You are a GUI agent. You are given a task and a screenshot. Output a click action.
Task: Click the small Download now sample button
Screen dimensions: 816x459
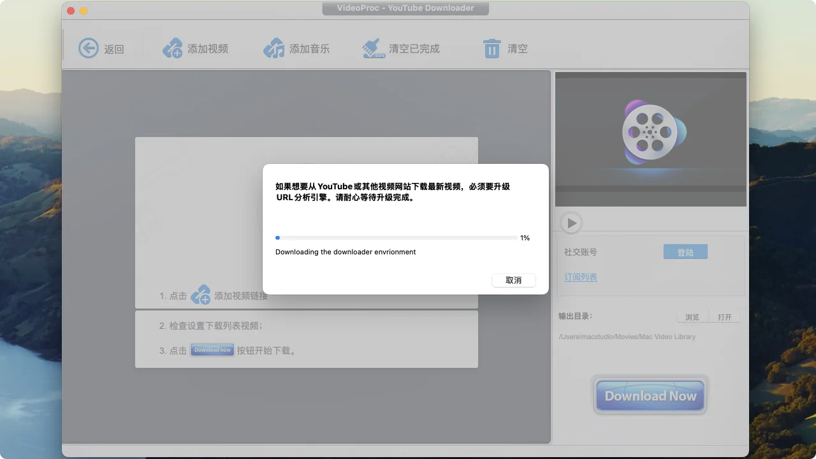click(x=212, y=350)
